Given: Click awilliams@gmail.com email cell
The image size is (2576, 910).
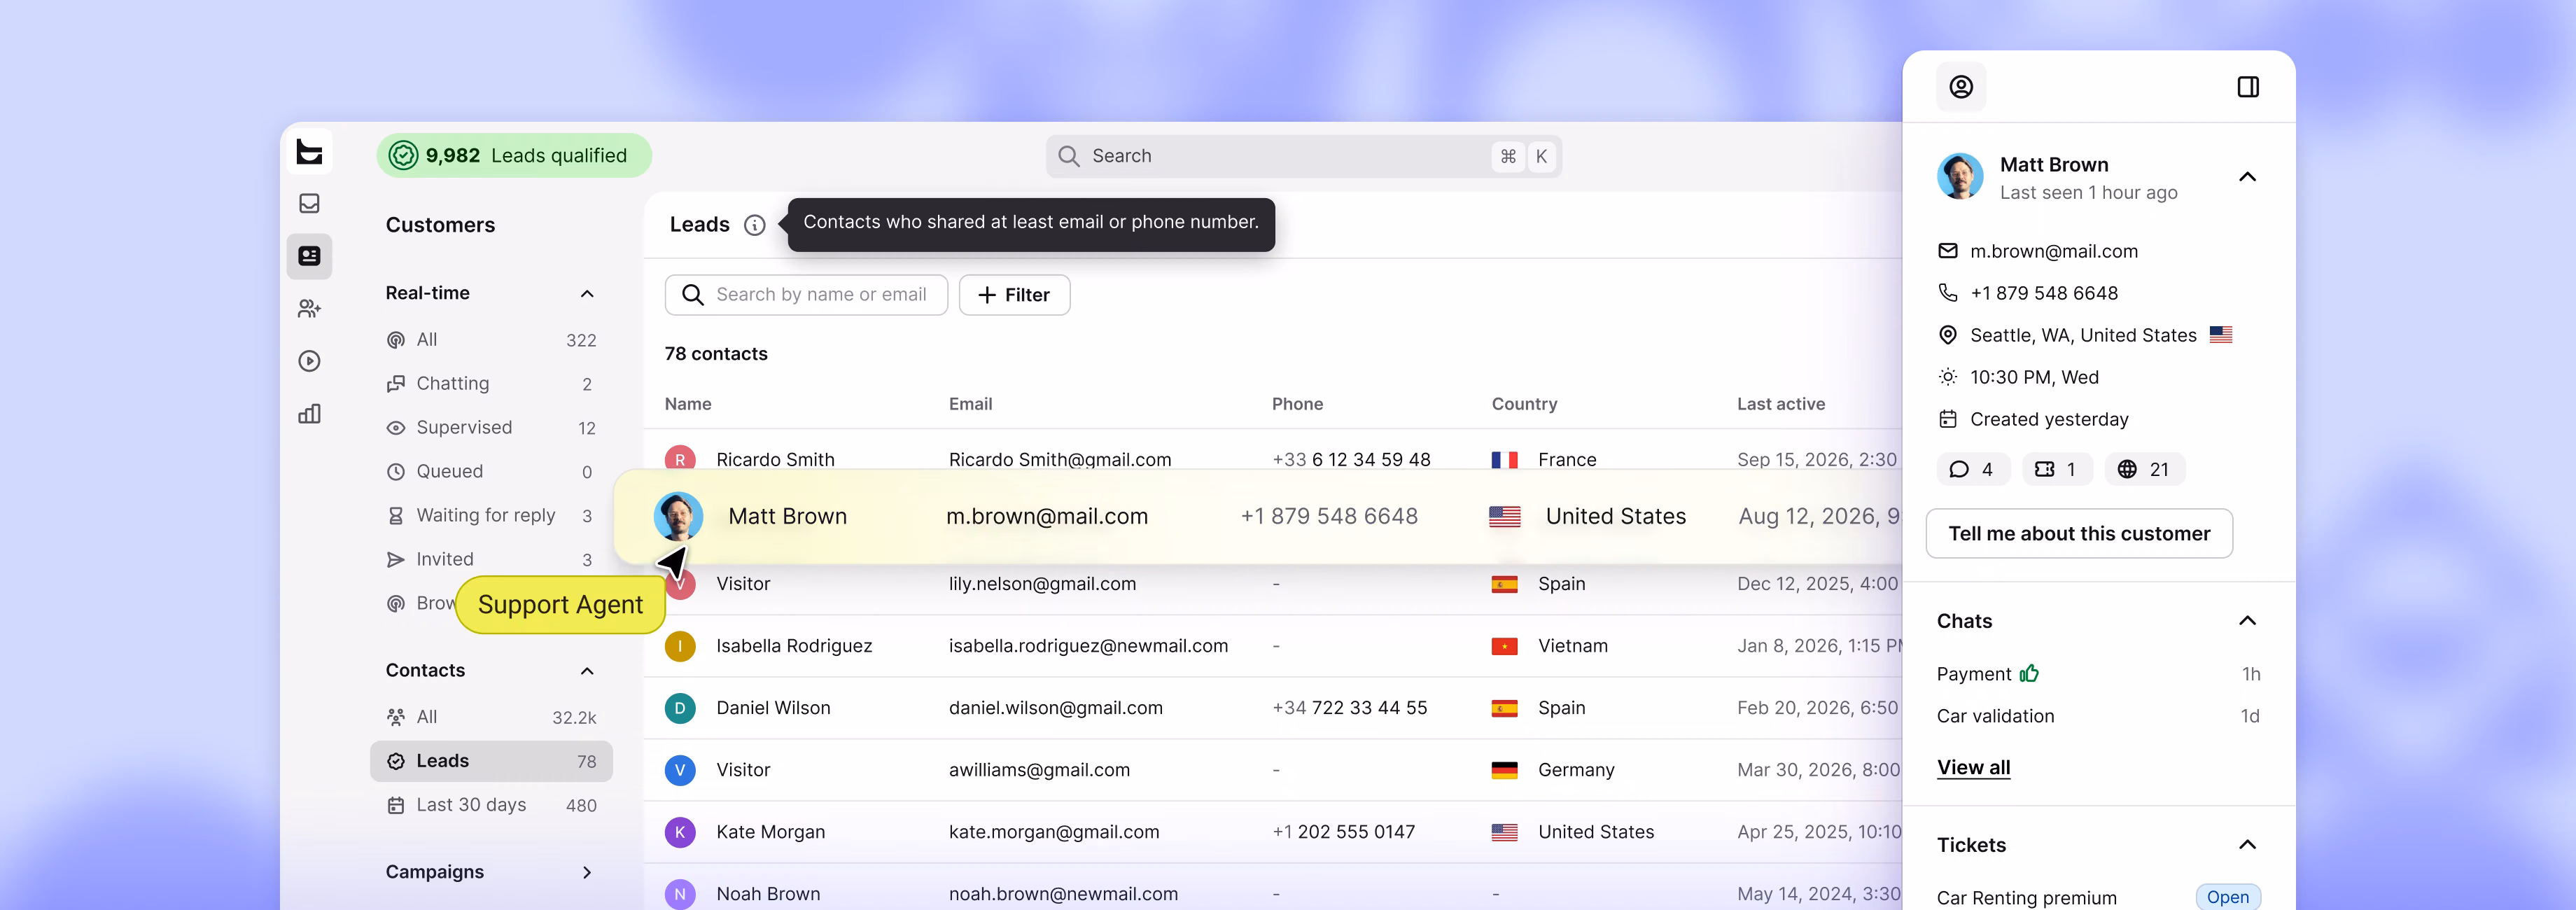Looking at the screenshot, I should pyautogui.click(x=1039, y=770).
